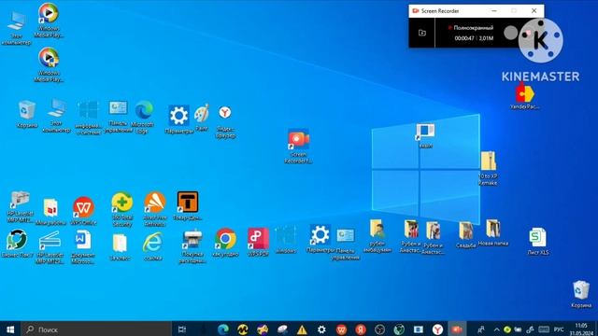Select the HP LaserJet scanner shortcut
The width and height of the screenshot is (598, 336).
coord(50,247)
